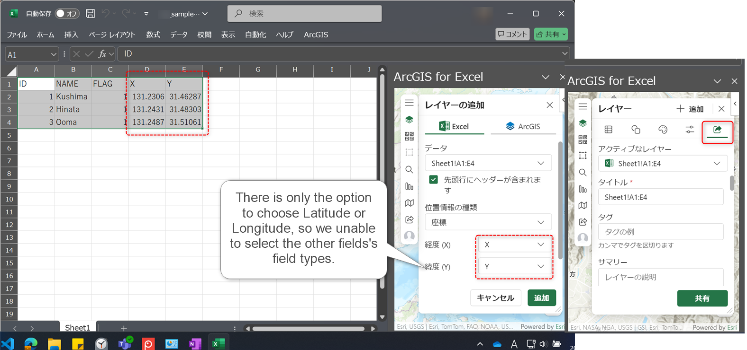The width and height of the screenshot is (747, 350).
Task: Click the share icon in the Add Layer pane sidebar
Action: 410,219
